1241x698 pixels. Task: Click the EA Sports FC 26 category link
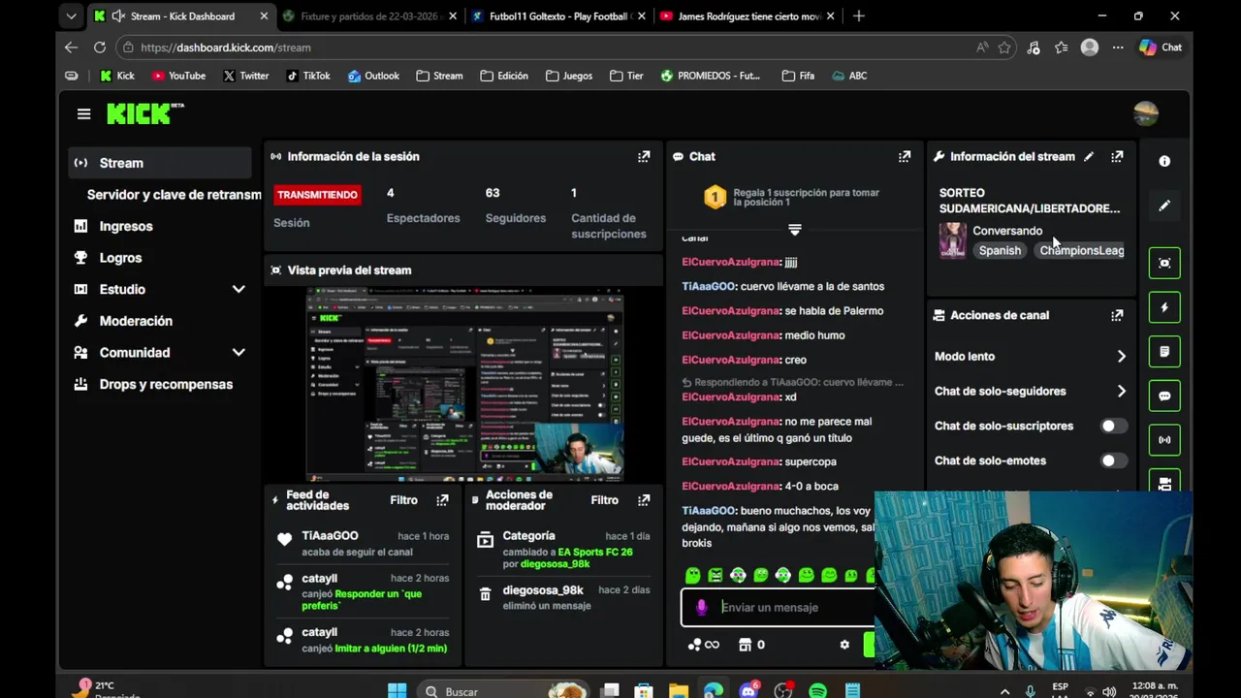click(595, 552)
